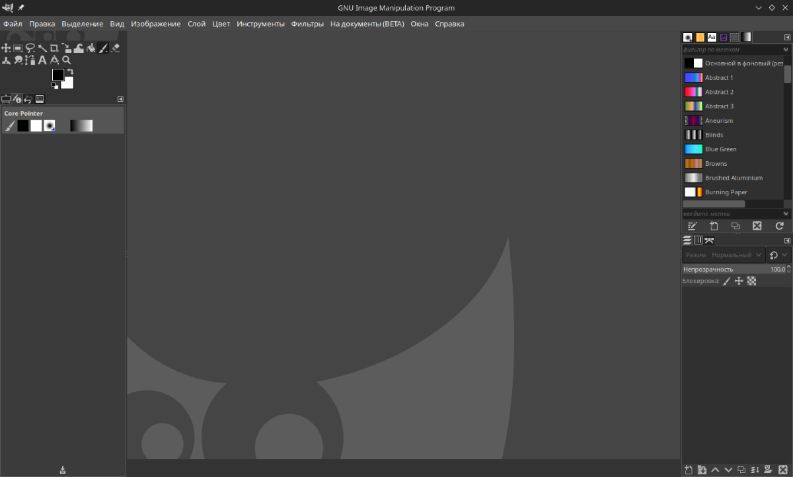Open the black foreground color swatch
Screen dimensions: 793x477
point(58,75)
